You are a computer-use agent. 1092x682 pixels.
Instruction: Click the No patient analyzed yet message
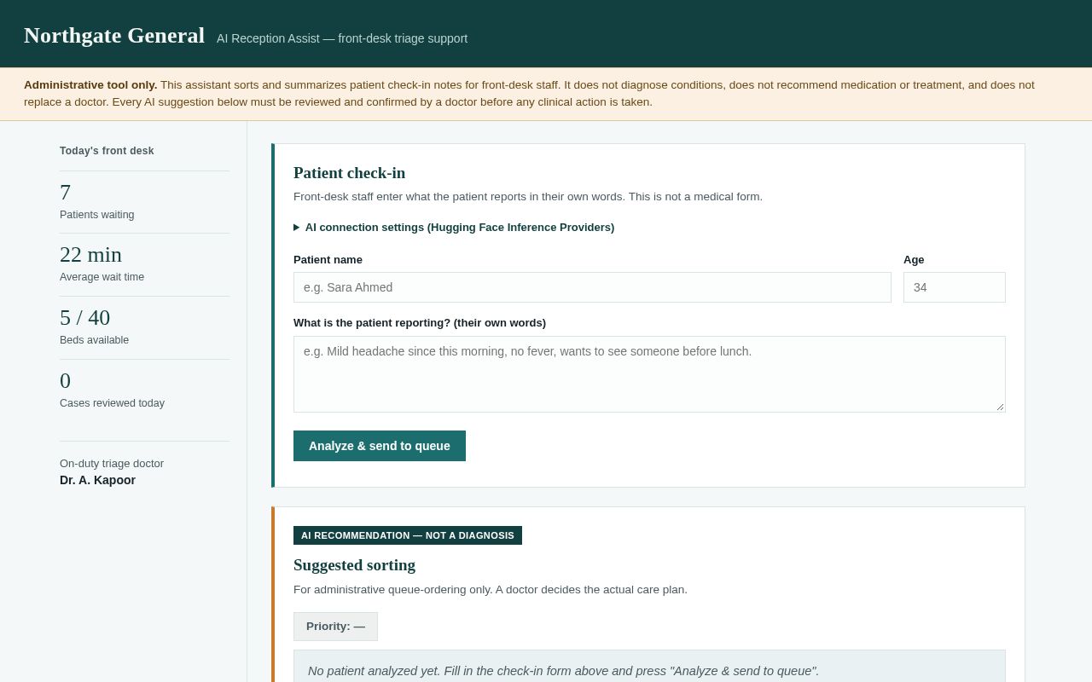pos(563,671)
